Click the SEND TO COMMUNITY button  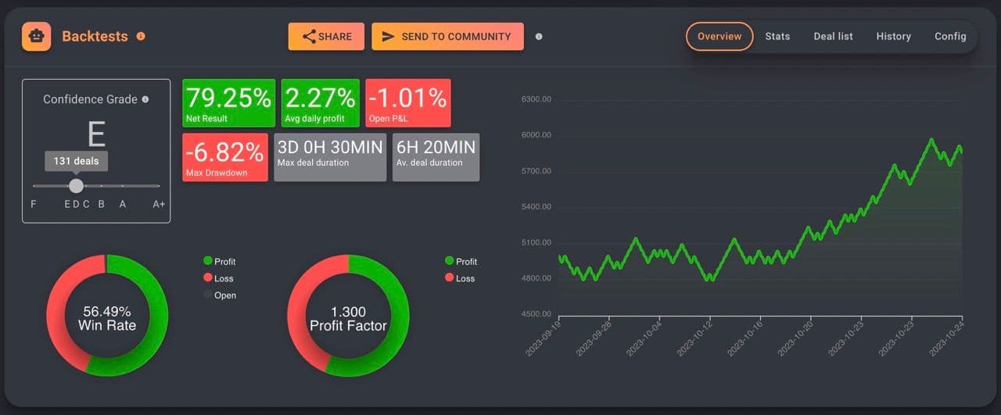(x=447, y=37)
